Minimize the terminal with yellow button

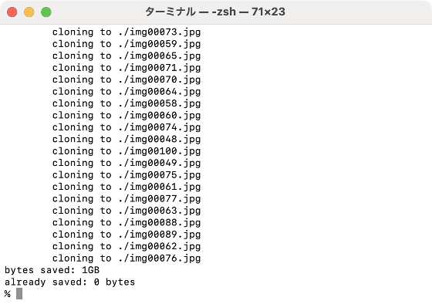click(29, 12)
